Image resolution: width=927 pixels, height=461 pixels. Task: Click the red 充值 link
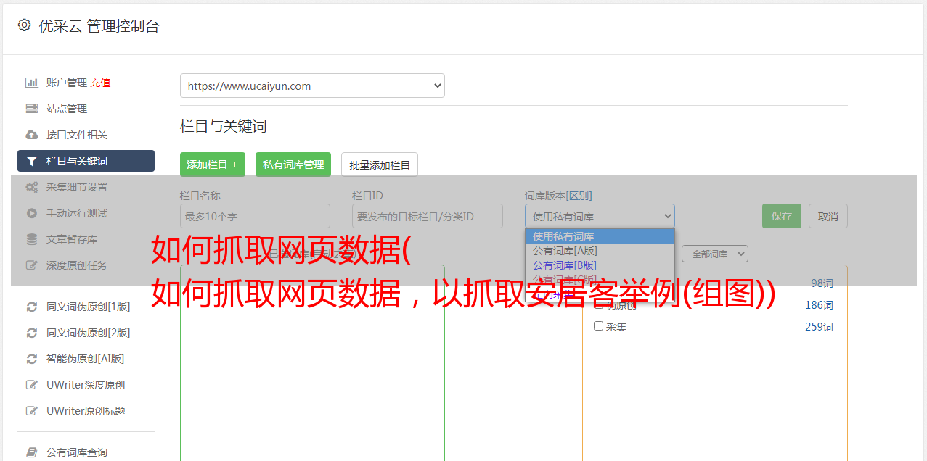click(x=100, y=83)
